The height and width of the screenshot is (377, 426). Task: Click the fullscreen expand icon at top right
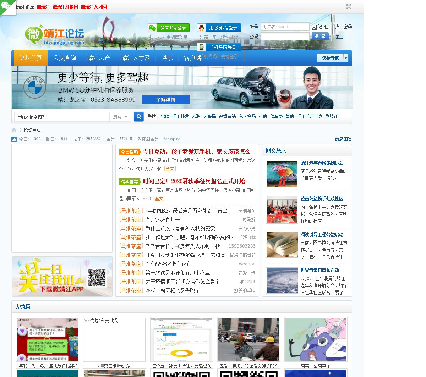[349, 7]
